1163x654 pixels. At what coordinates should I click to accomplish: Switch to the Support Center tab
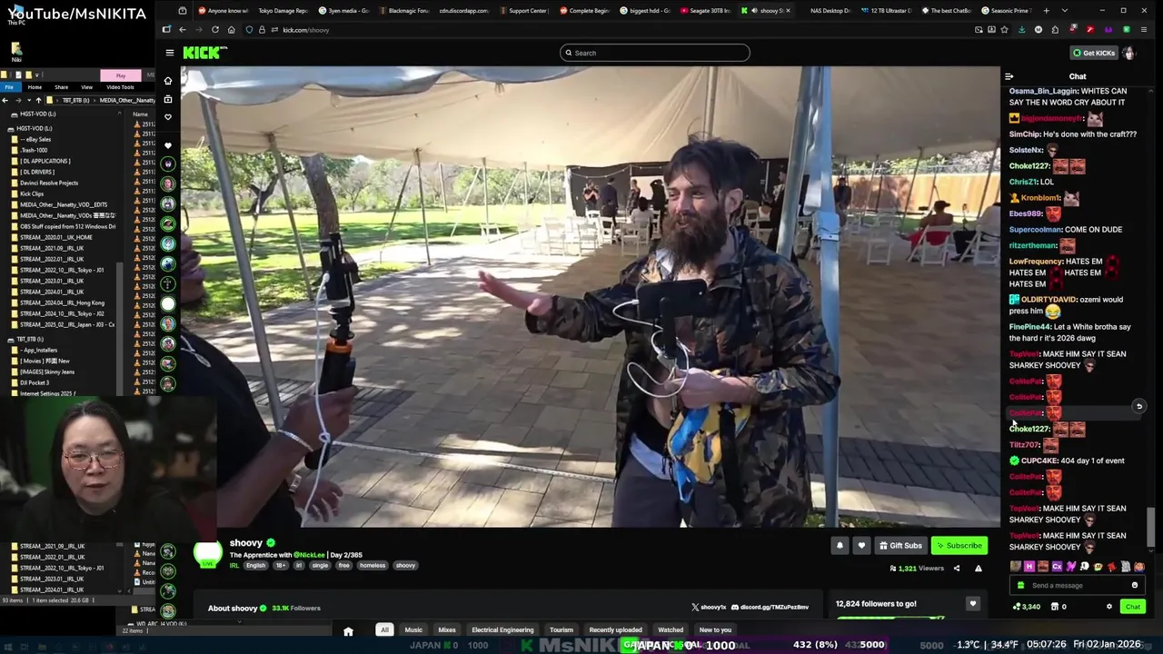tap(523, 11)
